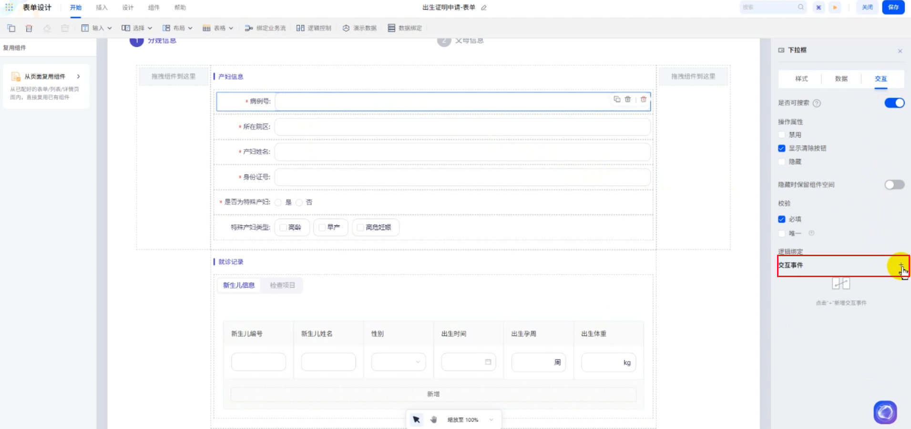Open the AI assistant floating icon
The image size is (911, 429).
[885, 412]
